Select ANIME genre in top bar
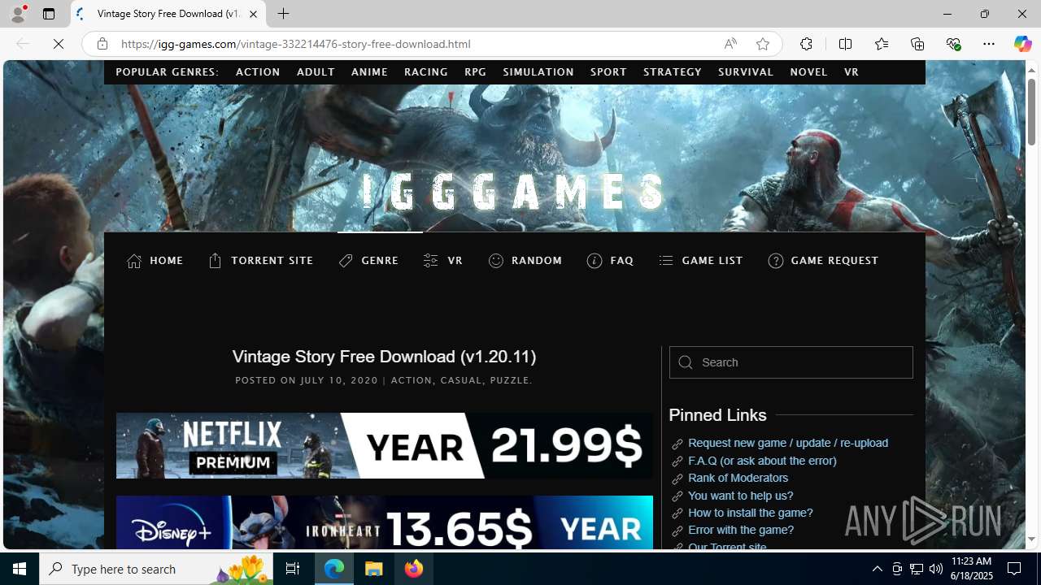Viewport: 1041px width, 585px height. coord(369,72)
